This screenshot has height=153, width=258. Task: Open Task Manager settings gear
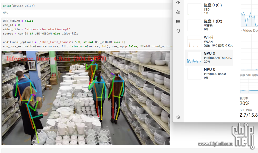[178, 117]
